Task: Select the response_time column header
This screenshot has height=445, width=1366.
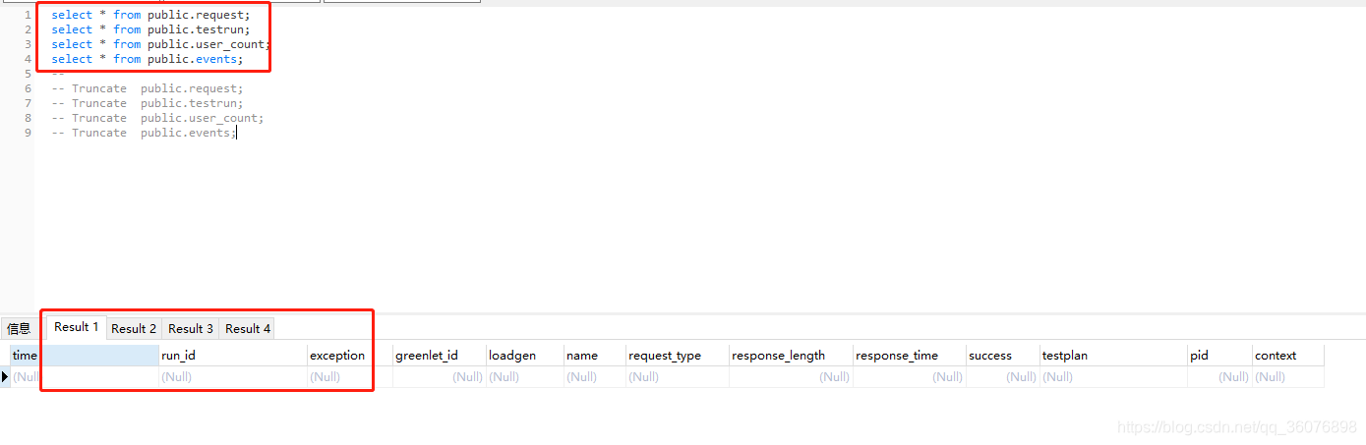Action: pyautogui.click(x=910, y=356)
